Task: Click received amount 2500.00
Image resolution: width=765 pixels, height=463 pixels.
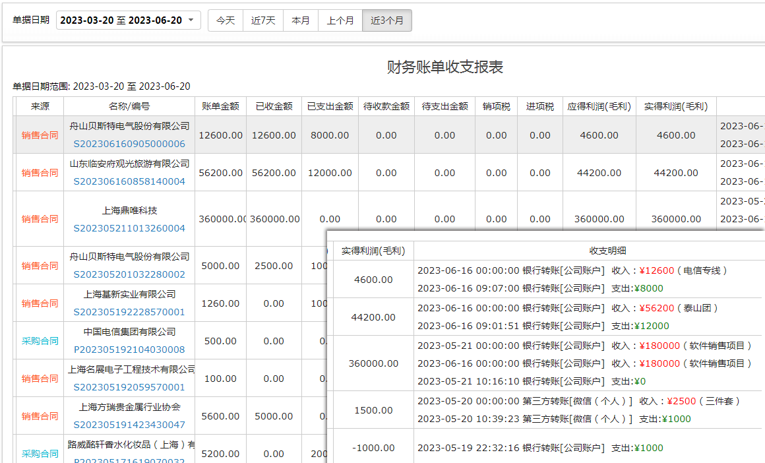Action: coord(274,266)
